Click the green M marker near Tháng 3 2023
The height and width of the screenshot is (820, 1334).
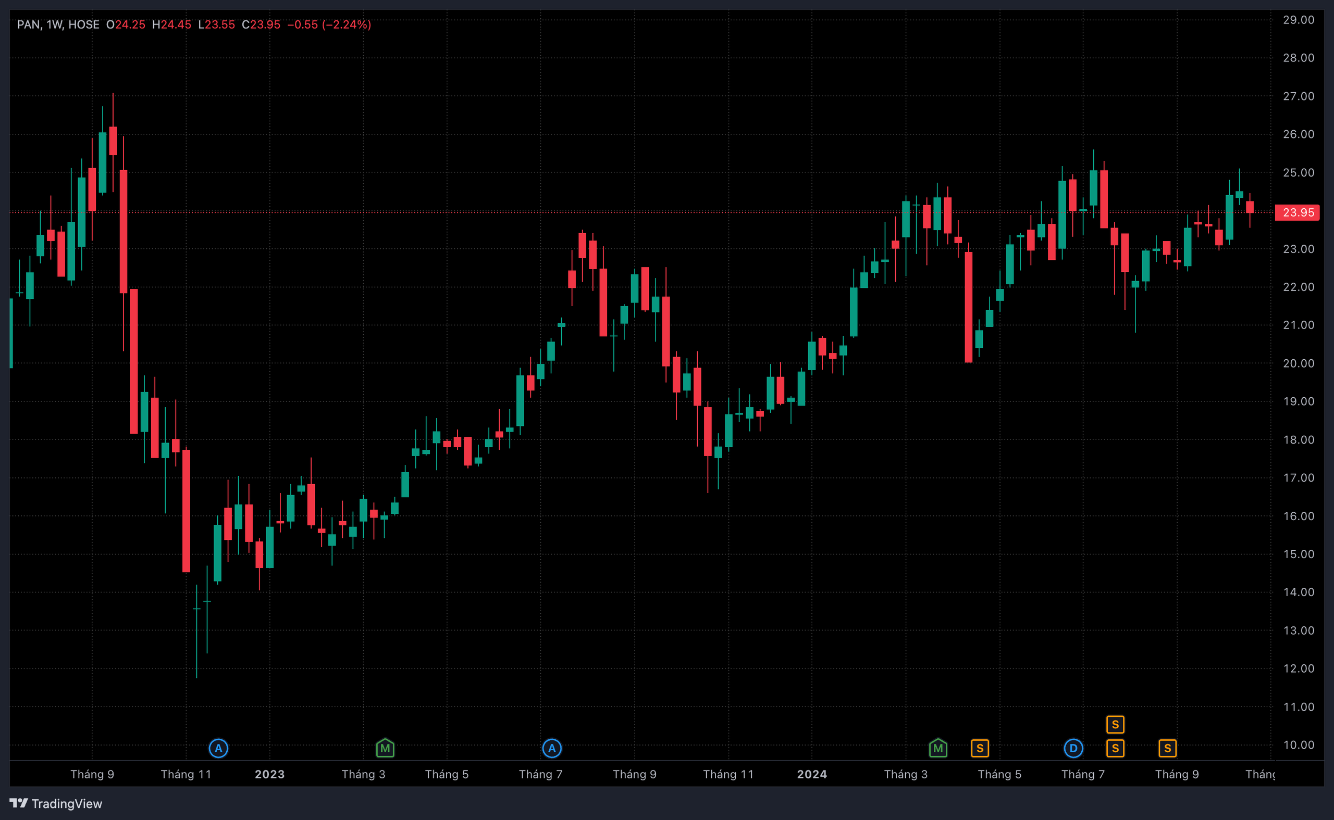[x=385, y=749]
